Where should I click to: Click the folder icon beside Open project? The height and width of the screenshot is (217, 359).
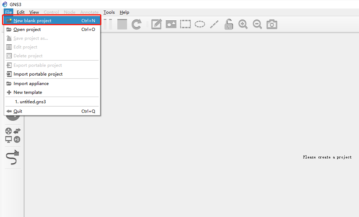pyautogui.click(x=9, y=30)
